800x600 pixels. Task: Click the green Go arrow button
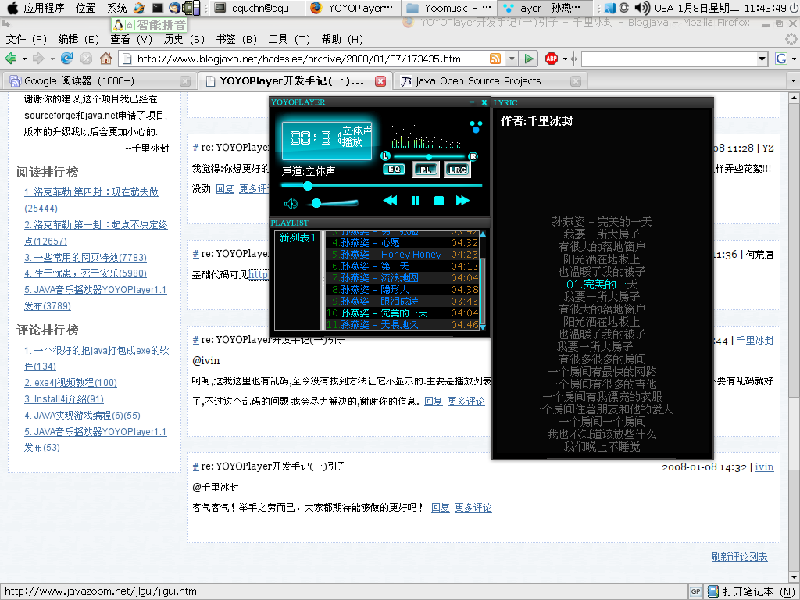[x=529, y=59]
